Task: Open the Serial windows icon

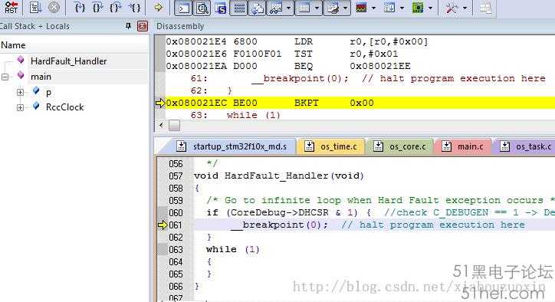Action: [333, 8]
